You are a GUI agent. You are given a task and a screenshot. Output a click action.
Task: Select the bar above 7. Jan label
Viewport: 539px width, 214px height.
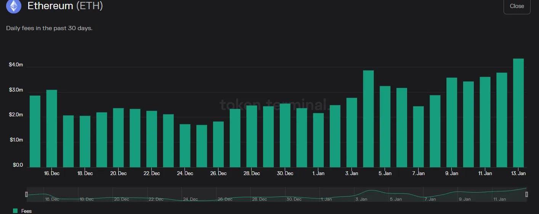coord(418,137)
